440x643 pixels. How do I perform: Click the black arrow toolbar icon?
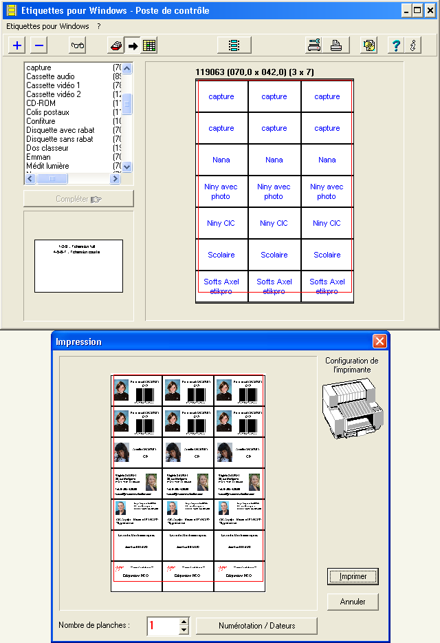pos(133,45)
